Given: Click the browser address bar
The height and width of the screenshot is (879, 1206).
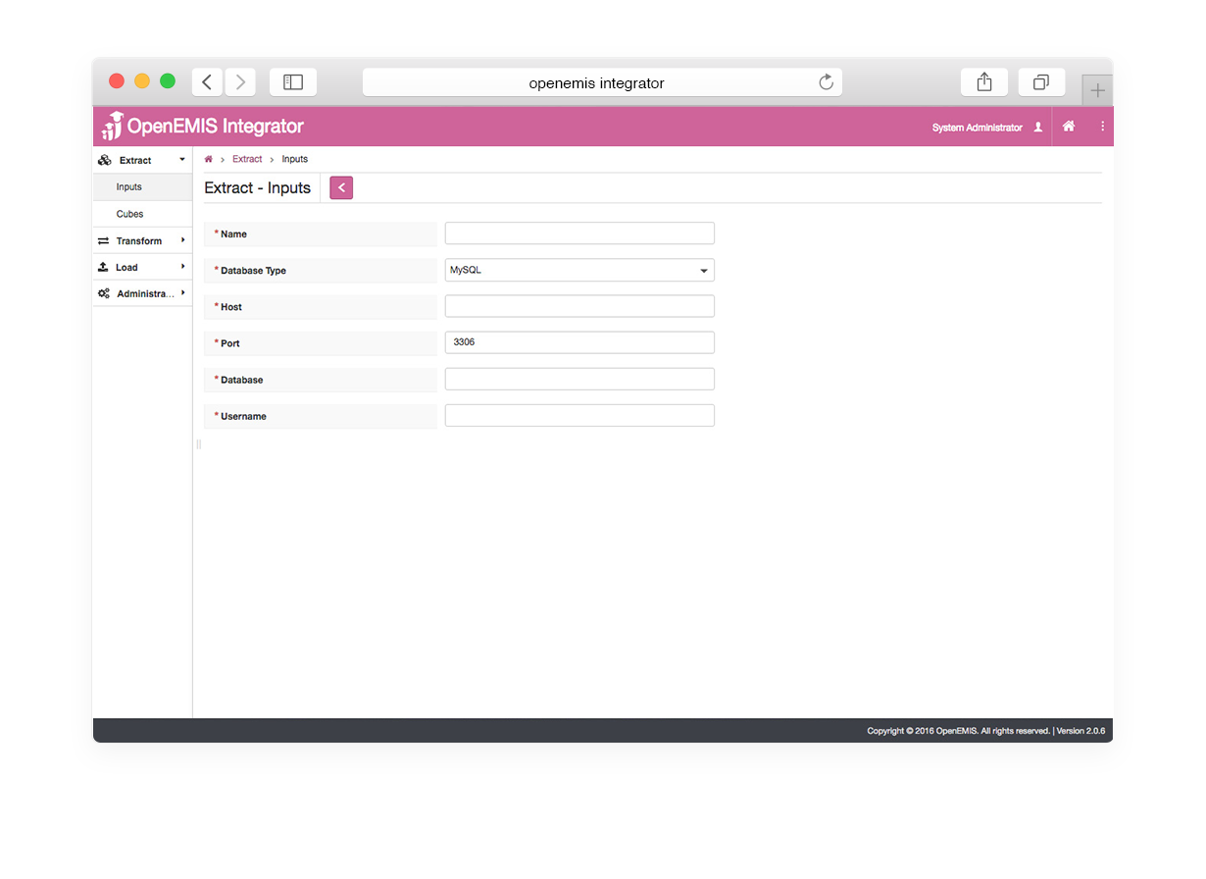Looking at the screenshot, I should click(x=602, y=82).
